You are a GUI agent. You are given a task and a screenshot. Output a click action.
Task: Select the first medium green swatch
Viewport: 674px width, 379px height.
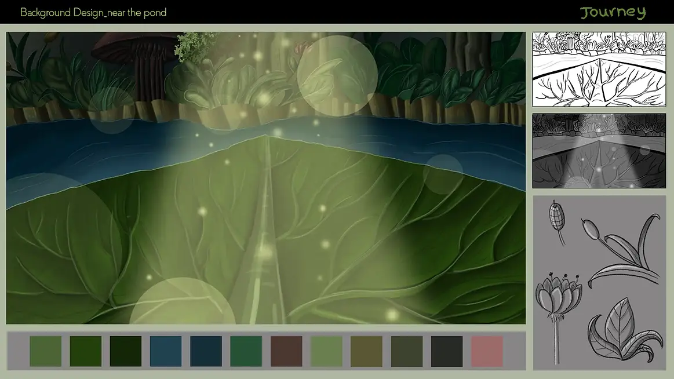coord(46,351)
